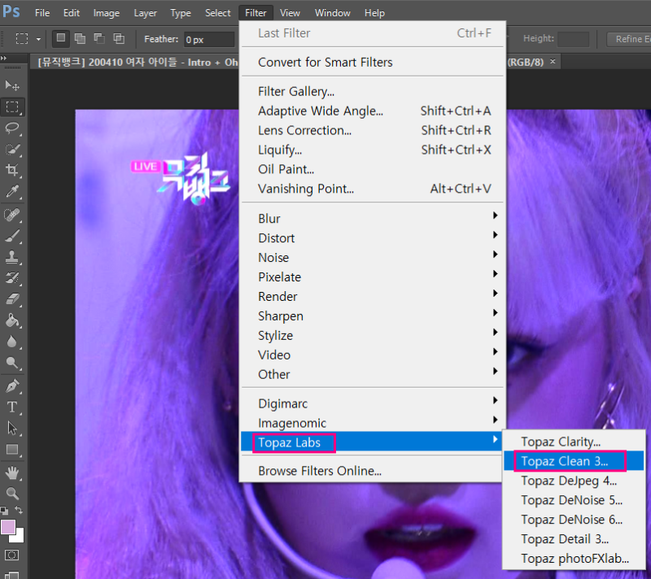
Task: Select the Dodge tool
Action: [12, 363]
